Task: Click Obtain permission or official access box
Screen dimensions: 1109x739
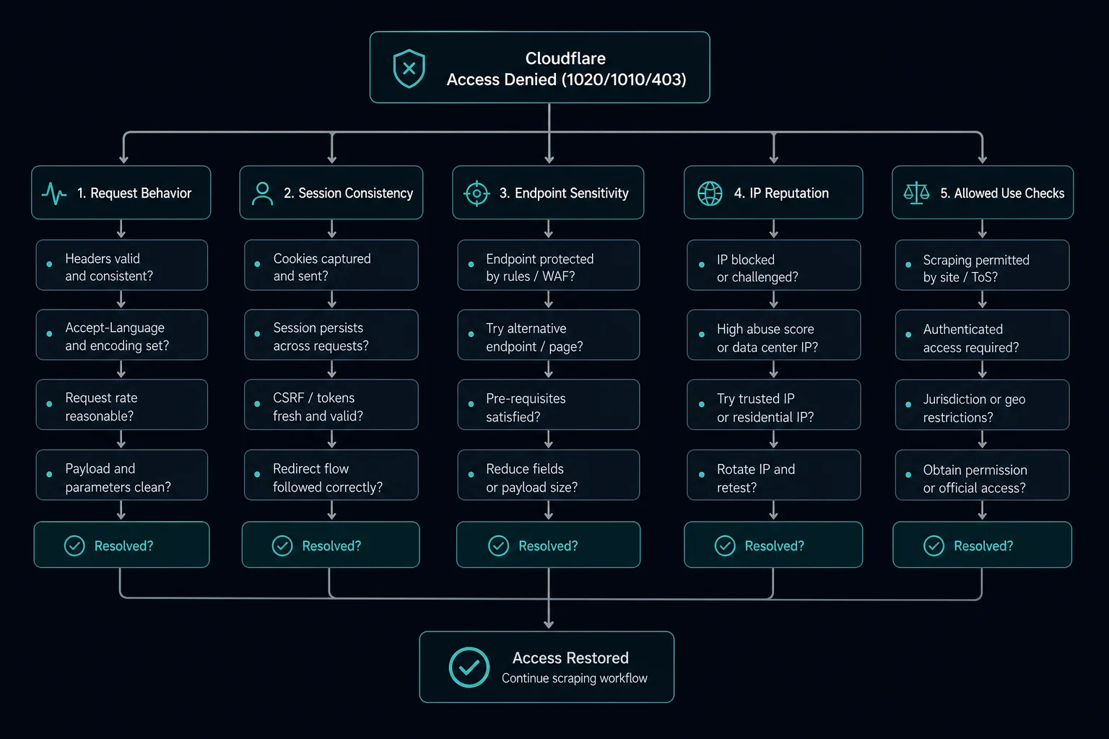Action: pyautogui.click(x=983, y=475)
